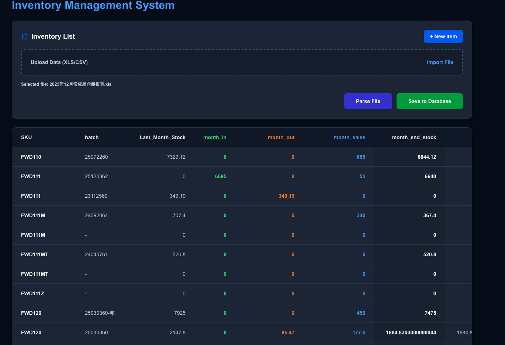Screen dimensions: 505x345
Task: Click month end stock 1884.8300000000004
Action: 411,332
